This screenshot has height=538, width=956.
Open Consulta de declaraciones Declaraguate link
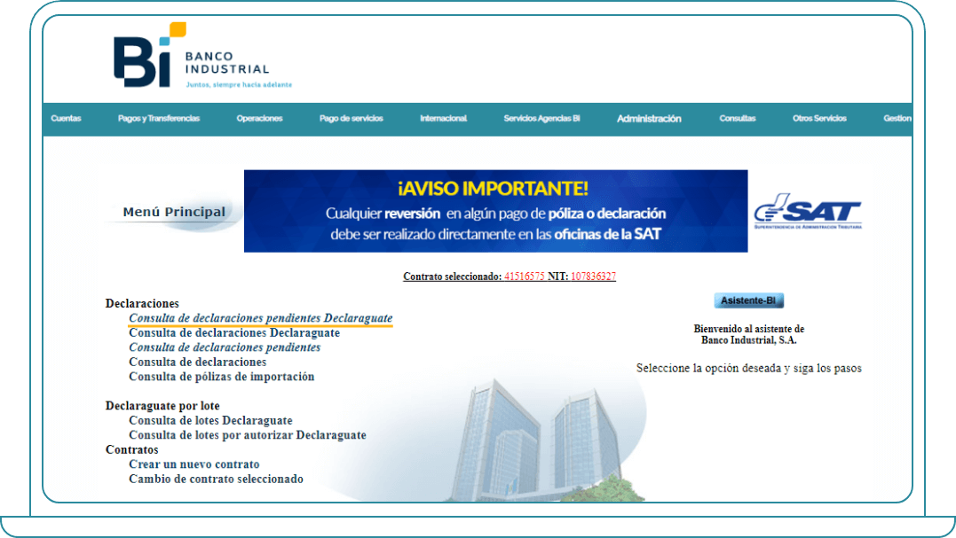tap(234, 333)
